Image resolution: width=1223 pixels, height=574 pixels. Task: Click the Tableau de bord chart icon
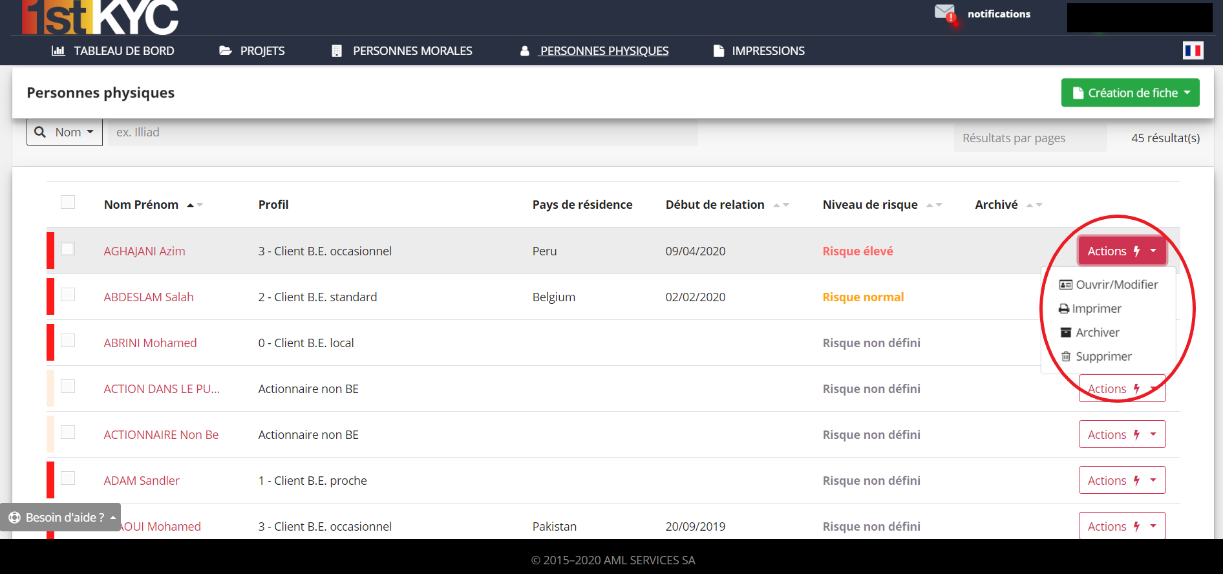pos(58,50)
